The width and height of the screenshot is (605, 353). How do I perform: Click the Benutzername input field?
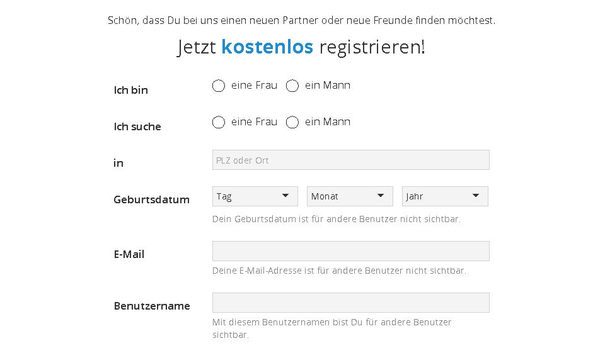coord(350,303)
